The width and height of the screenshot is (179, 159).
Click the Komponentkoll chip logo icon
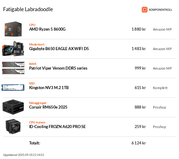pos(145,10)
